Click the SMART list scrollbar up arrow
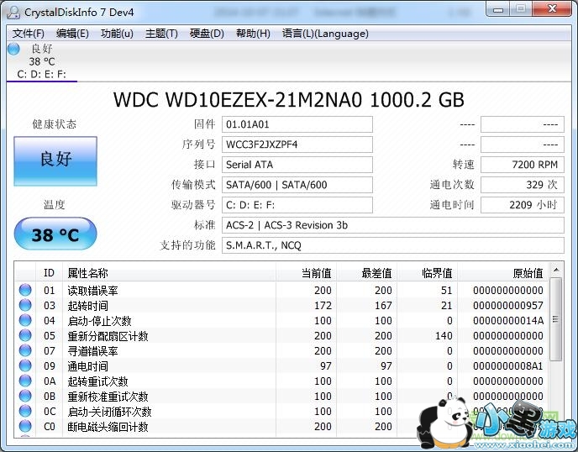 click(x=556, y=271)
